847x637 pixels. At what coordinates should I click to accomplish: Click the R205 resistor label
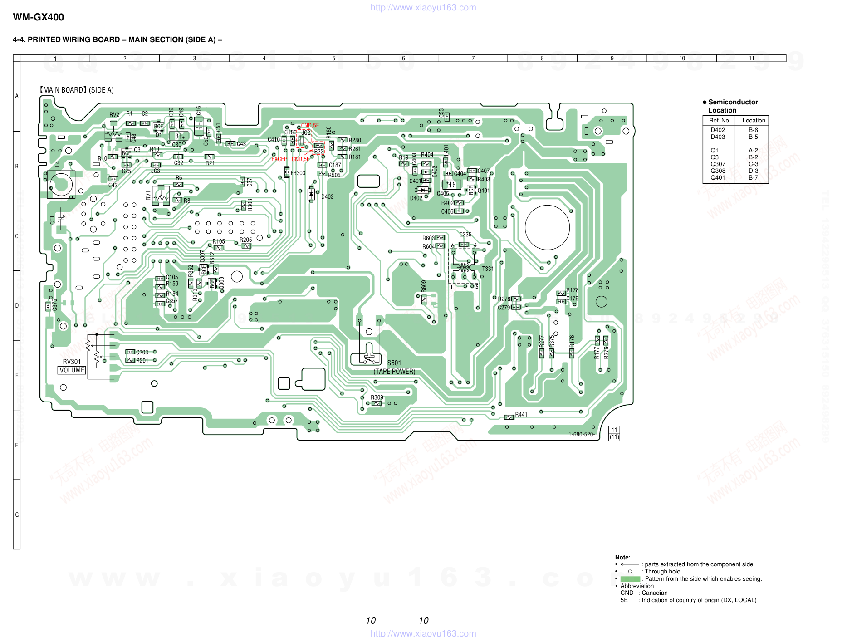point(246,240)
